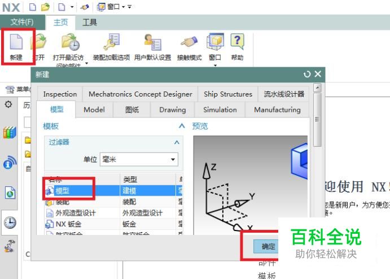The width and height of the screenshot is (390, 279).
Task: Switch to the 主页 ribbon tab
Action: click(61, 23)
